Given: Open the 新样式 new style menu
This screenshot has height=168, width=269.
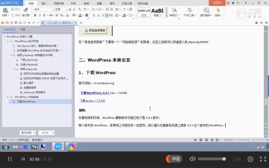Looking at the screenshot, I should tap(174, 12).
